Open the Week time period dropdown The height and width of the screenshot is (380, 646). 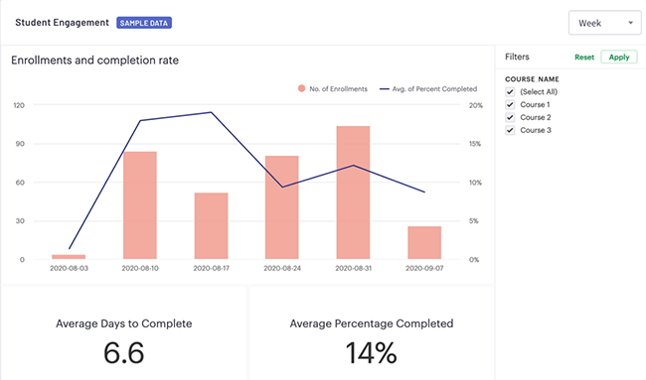[x=604, y=23]
